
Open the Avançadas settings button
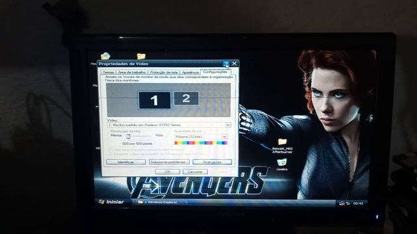click(x=212, y=162)
